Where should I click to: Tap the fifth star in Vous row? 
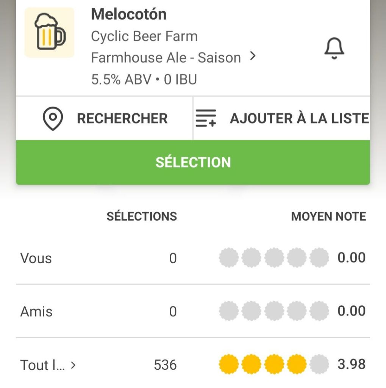319,258
